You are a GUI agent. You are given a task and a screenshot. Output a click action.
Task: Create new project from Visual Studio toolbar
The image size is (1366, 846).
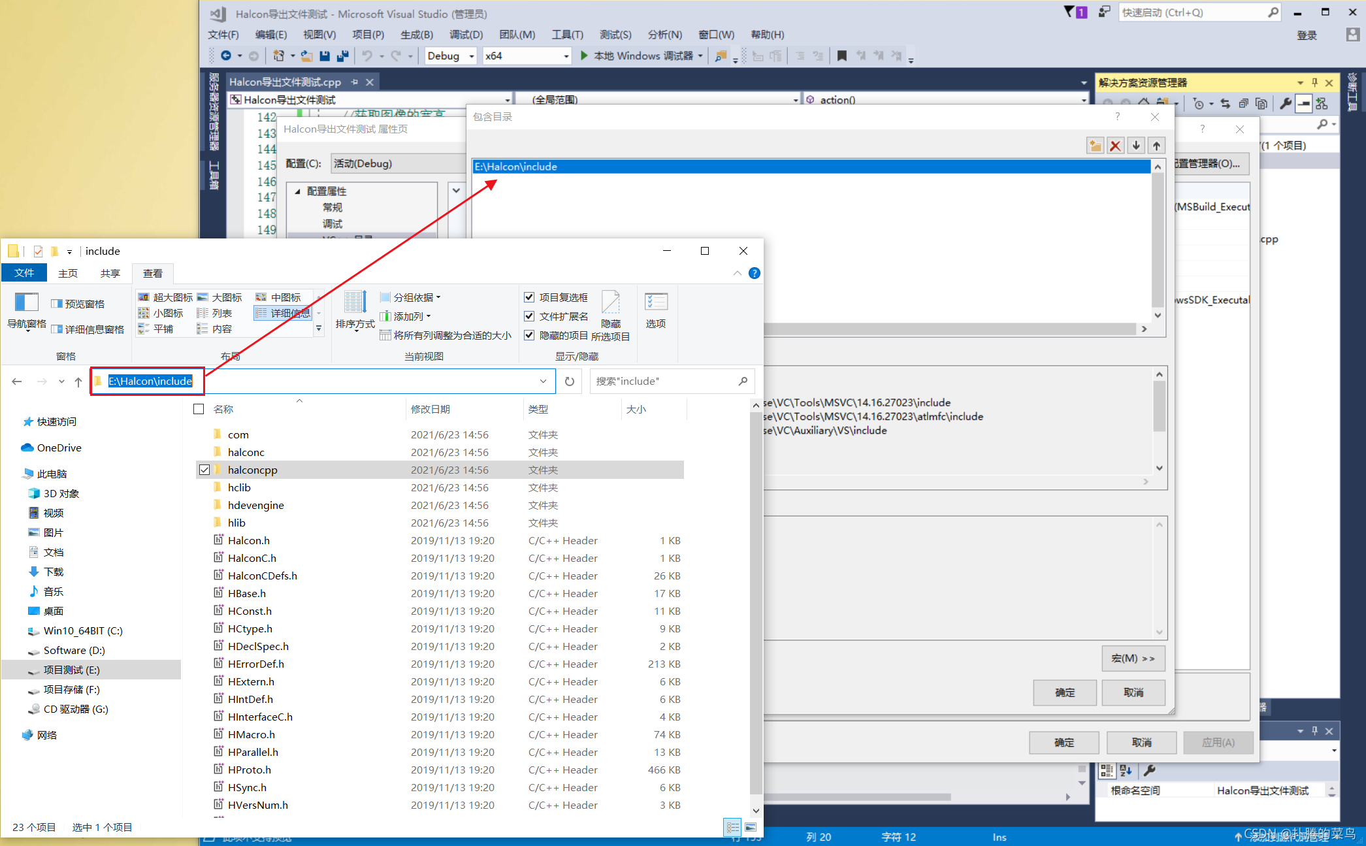coord(279,56)
